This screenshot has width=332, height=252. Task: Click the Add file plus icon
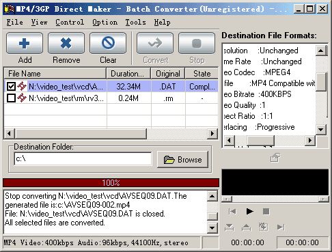25,43
